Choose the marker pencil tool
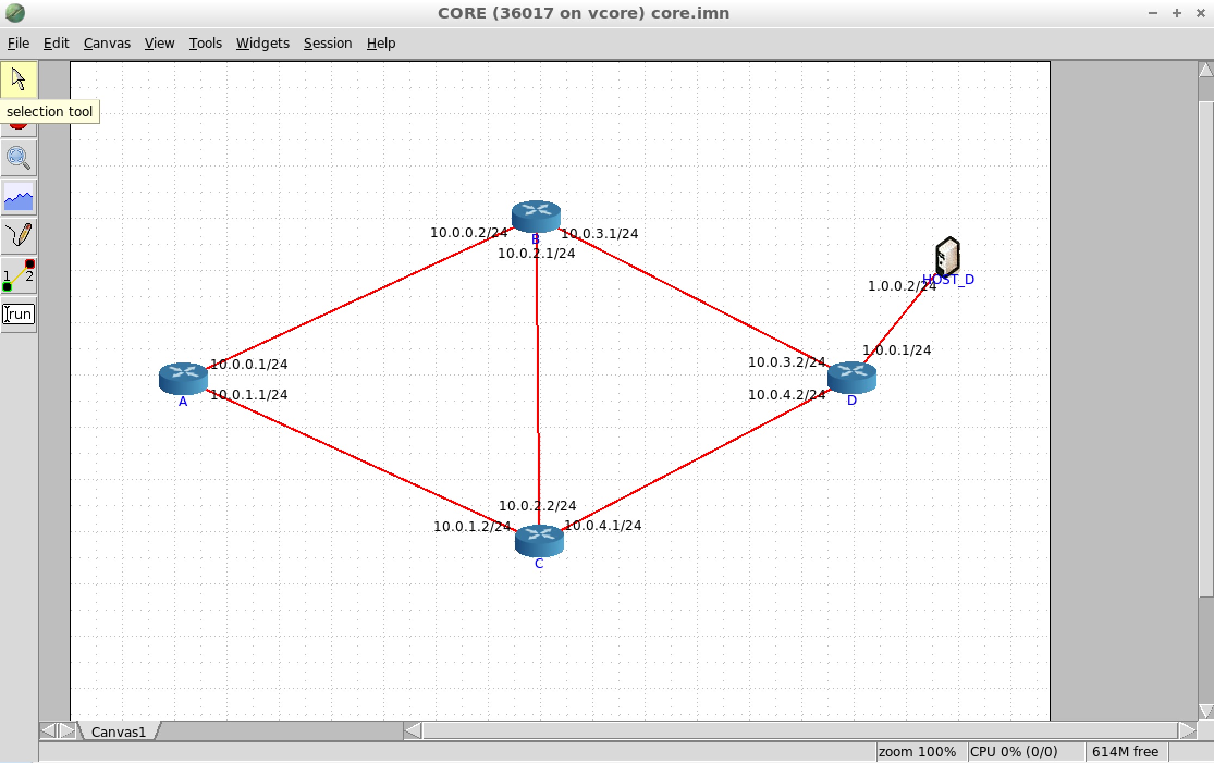Screen dimensions: 1214x763 click(x=19, y=236)
